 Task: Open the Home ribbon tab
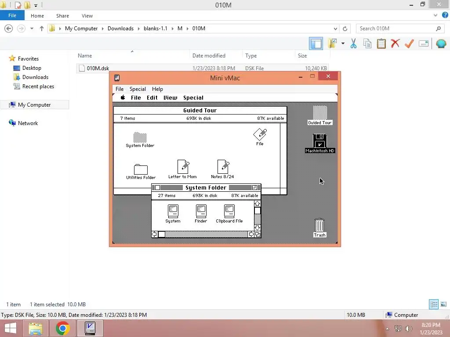coord(37,16)
